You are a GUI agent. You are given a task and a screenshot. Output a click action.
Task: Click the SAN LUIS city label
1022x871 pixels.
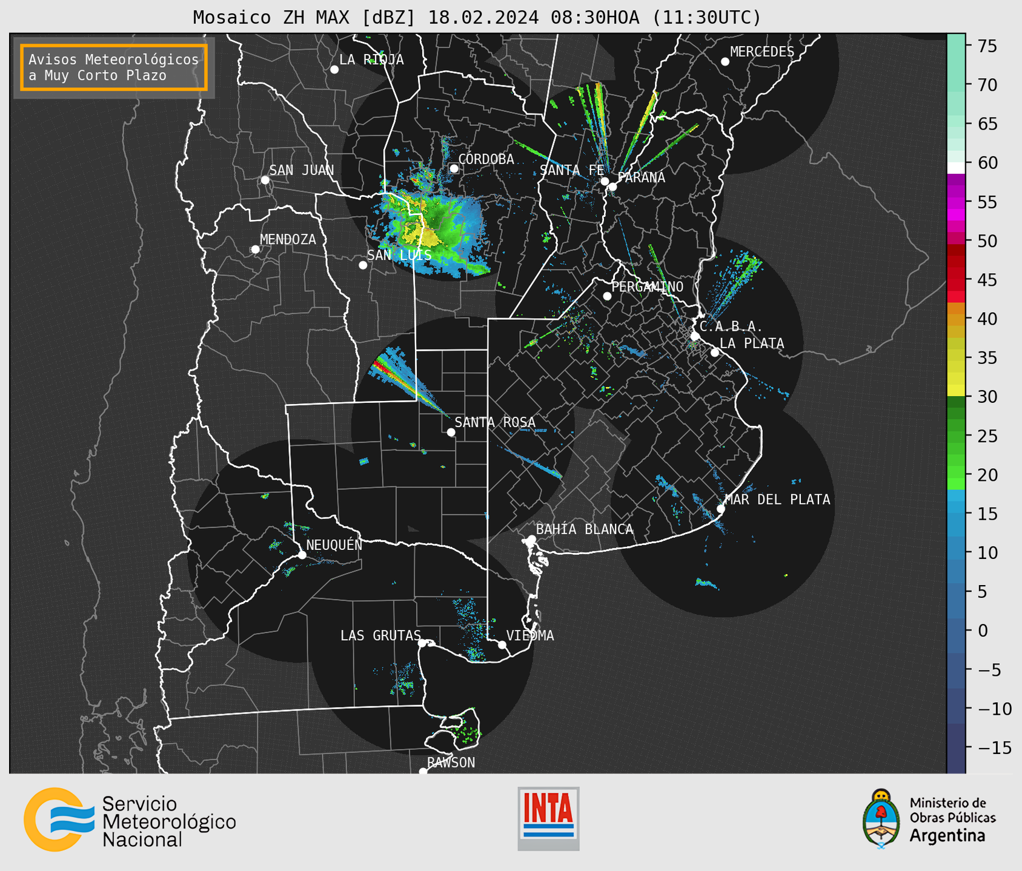(x=399, y=255)
